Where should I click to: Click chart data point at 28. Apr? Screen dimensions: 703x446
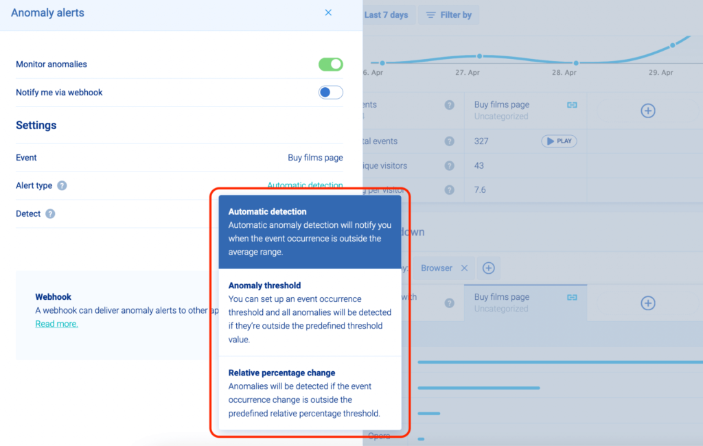[x=576, y=62]
